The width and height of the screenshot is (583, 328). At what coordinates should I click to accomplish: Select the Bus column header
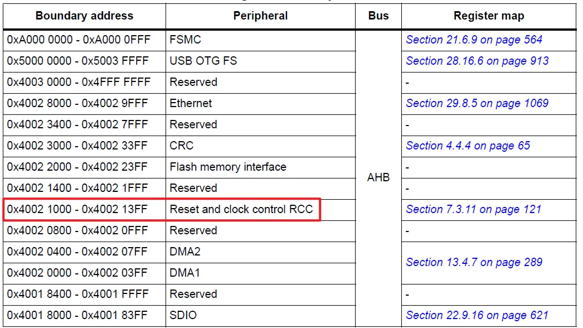tap(378, 16)
